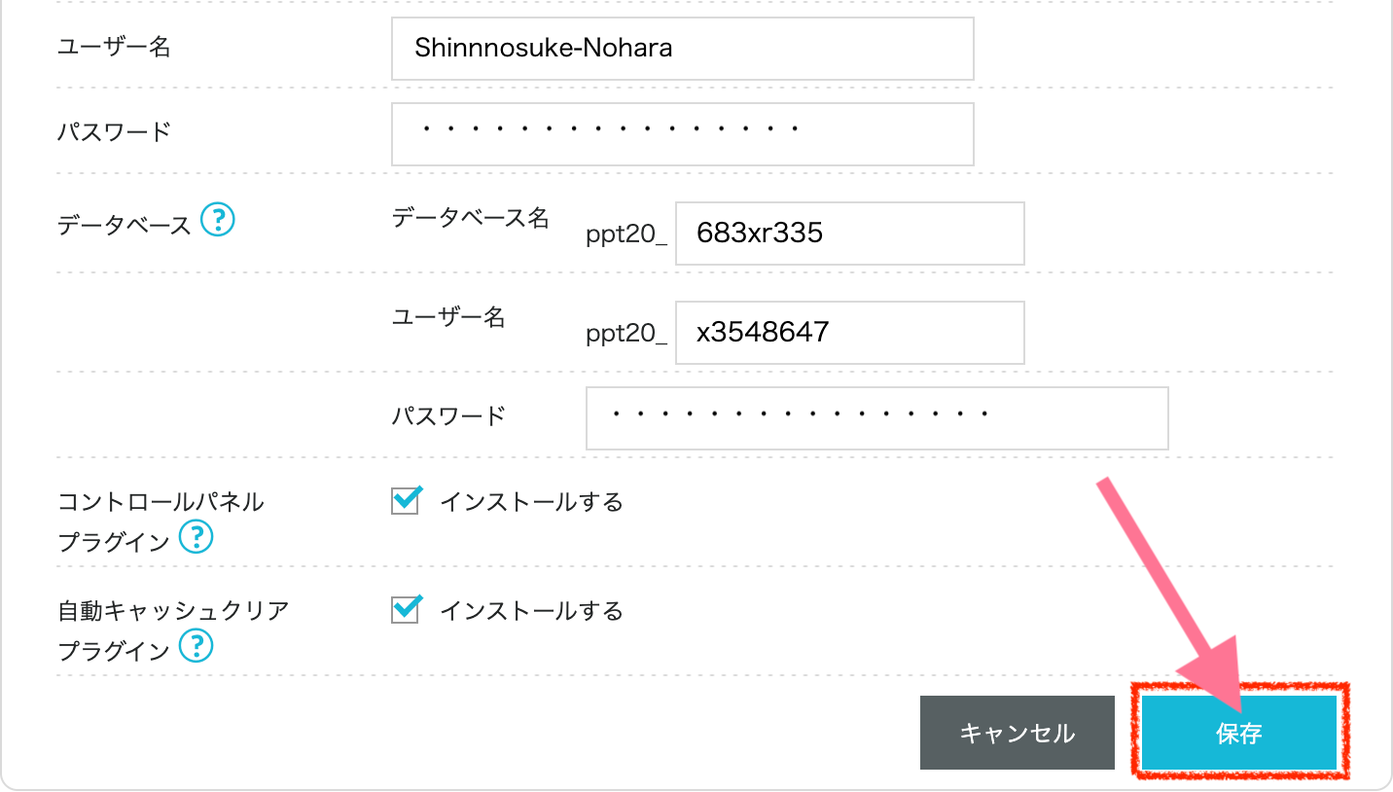Toggle the 自動キャッシュクリアプラグイン install checkbox
The image size is (1393, 792).
[x=405, y=610]
